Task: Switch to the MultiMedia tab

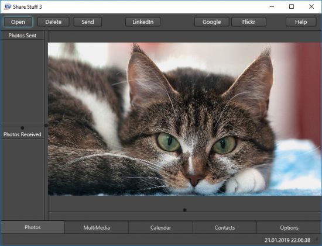Action: [x=97, y=227]
